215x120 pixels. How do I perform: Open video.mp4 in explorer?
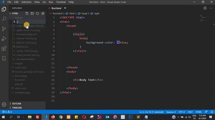pos(20,88)
